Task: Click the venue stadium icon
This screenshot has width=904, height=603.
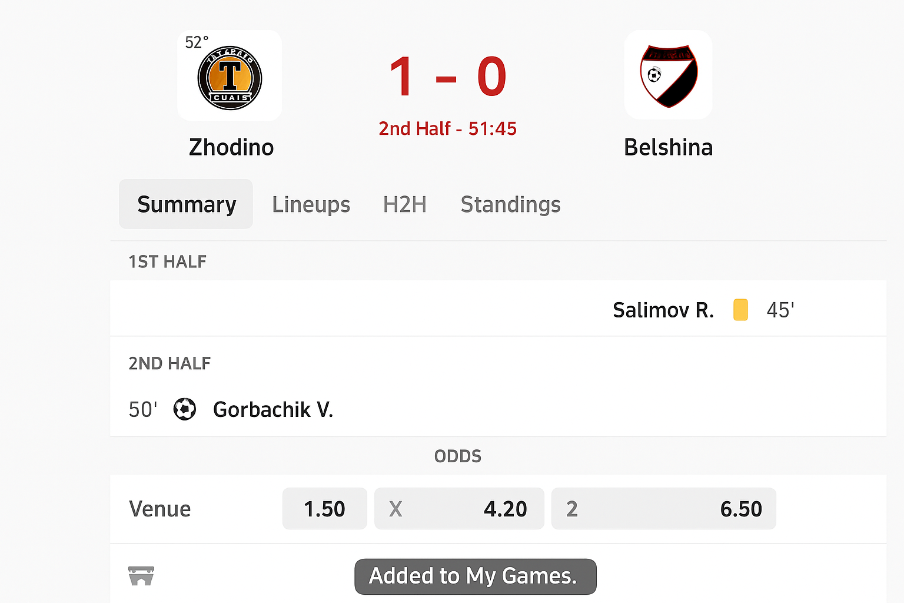Action: [141, 576]
